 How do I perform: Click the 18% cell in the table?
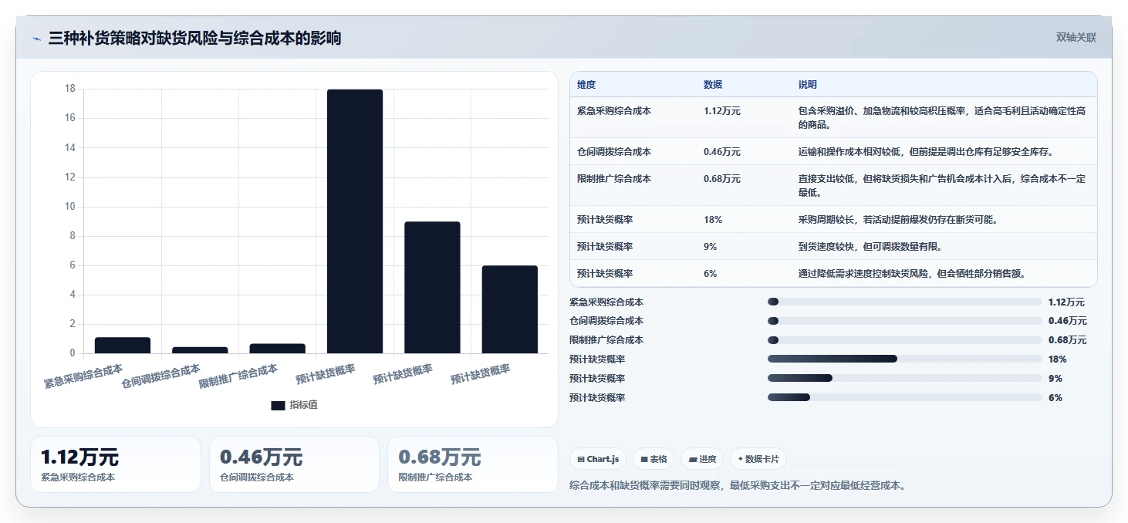(713, 220)
